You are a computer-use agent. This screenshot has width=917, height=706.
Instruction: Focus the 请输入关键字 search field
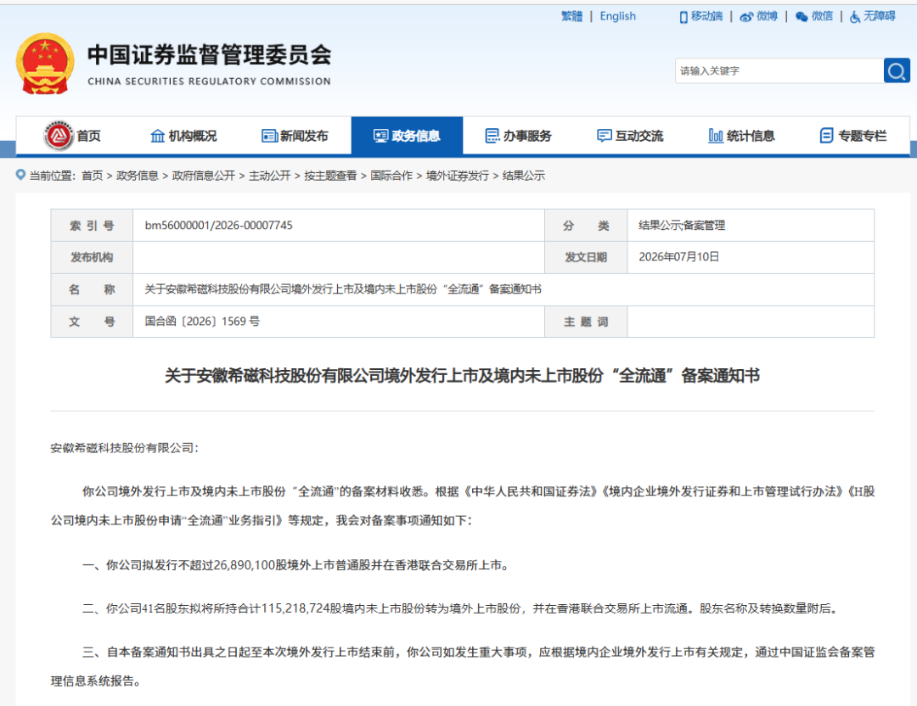point(779,70)
